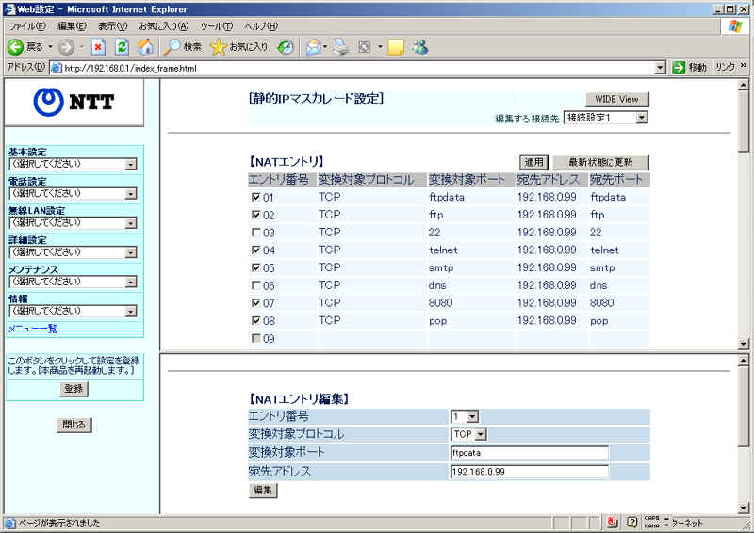The height and width of the screenshot is (533, 754).
Task: Click the 適用 apply button
Action: [x=533, y=163]
